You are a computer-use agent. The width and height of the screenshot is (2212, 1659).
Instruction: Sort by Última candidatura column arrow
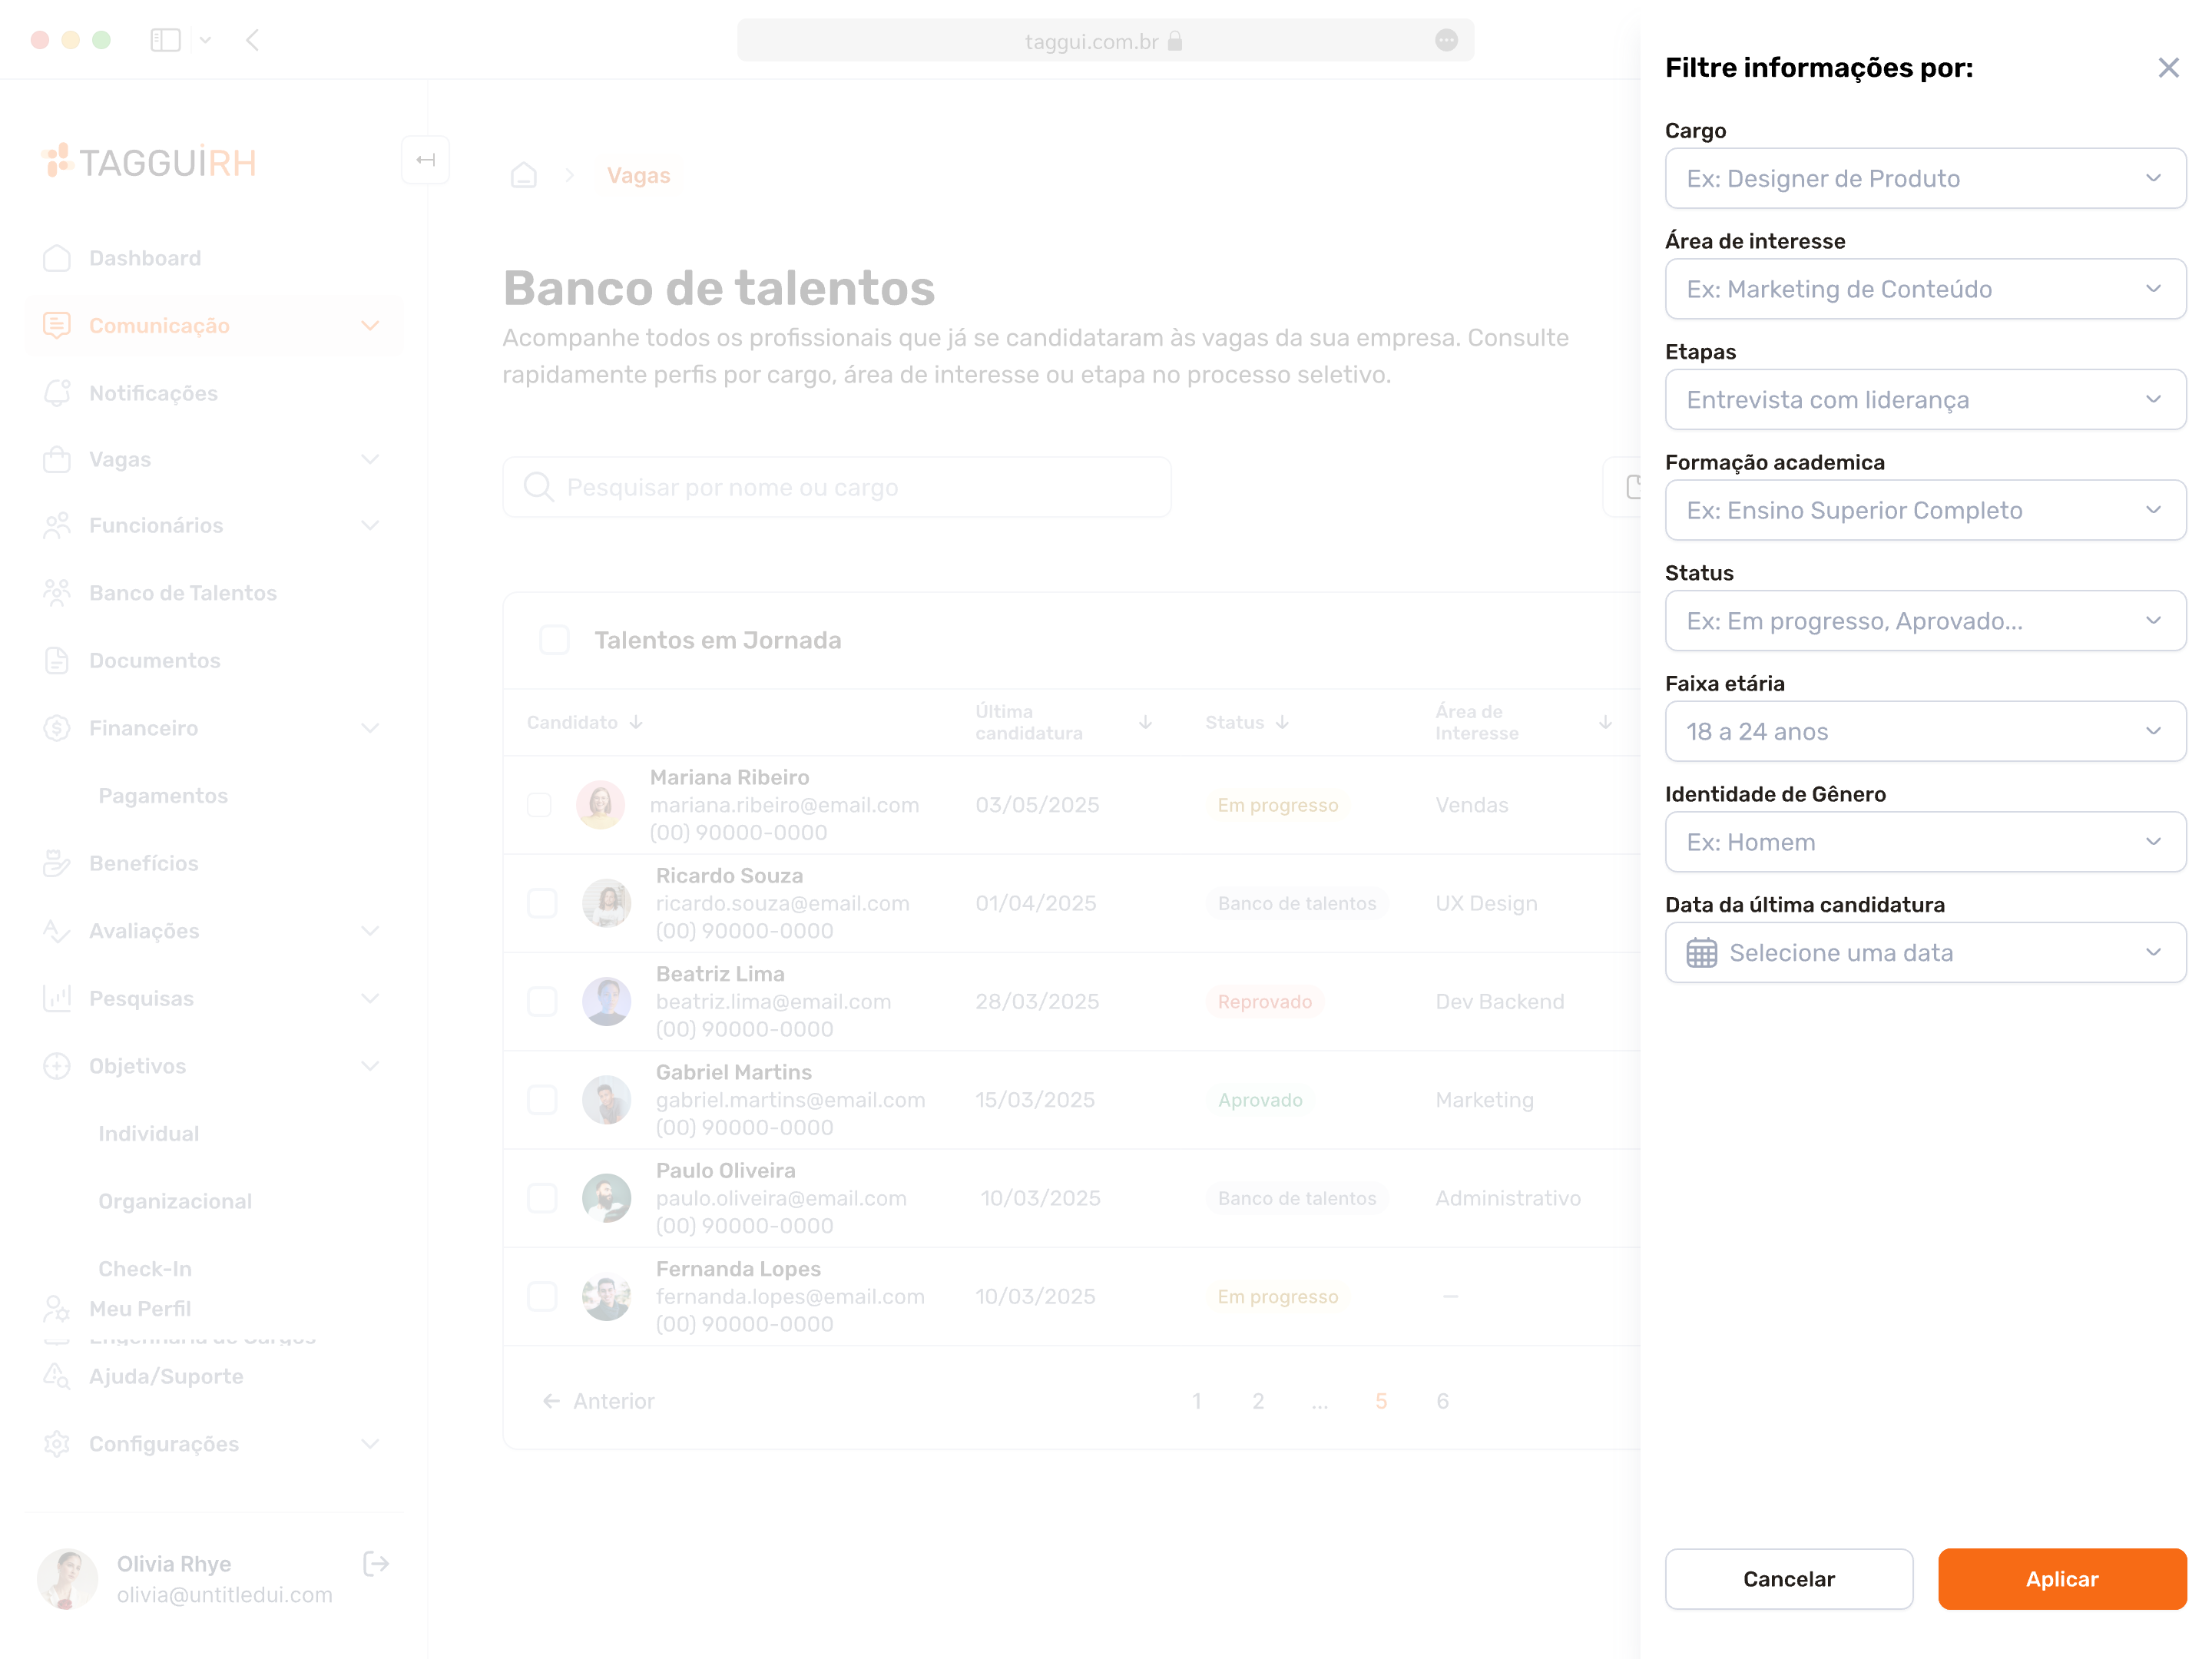pos(1146,722)
